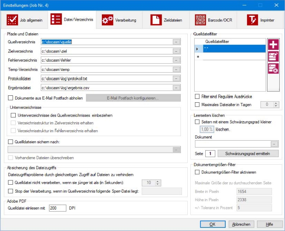
Task: Click the new filter row asterisk marker
Action: [198, 57]
